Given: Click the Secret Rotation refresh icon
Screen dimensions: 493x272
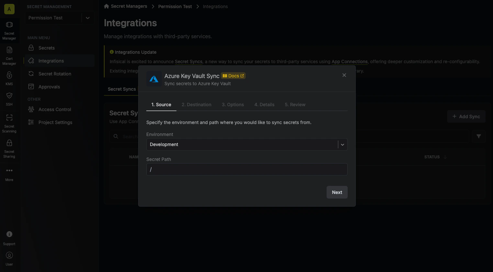Looking at the screenshot, I should pos(31,74).
